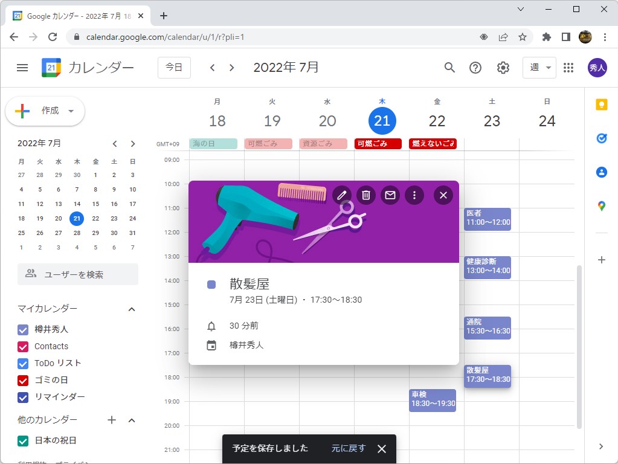The height and width of the screenshot is (464, 618).
Task: Expand the 作成 button dropdown arrow
Action: point(71,111)
